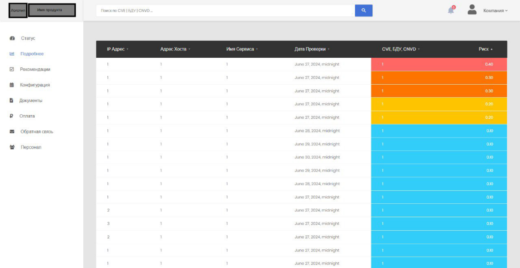Viewport: 520px width, 268px height.
Task: Click the gauge icon beside Статус
Action: (12, 38)
